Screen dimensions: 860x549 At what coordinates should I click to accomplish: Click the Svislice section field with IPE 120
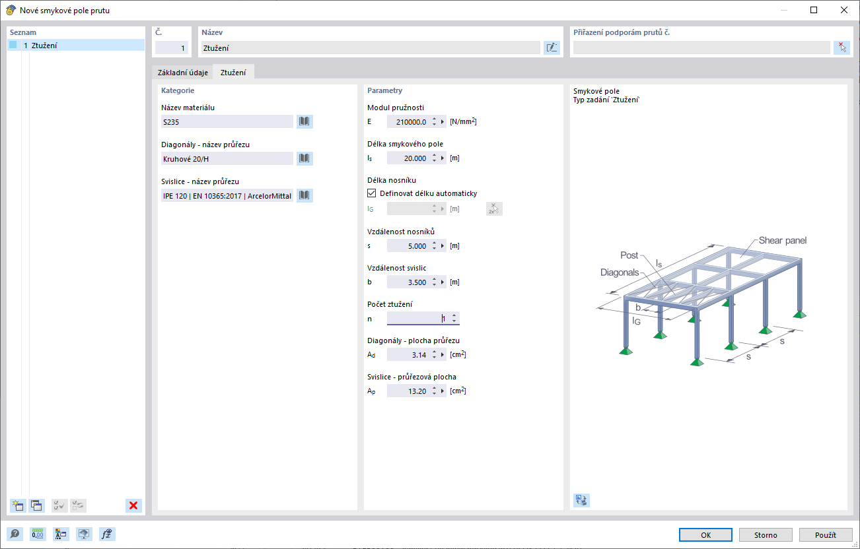(x=227, y=195)
